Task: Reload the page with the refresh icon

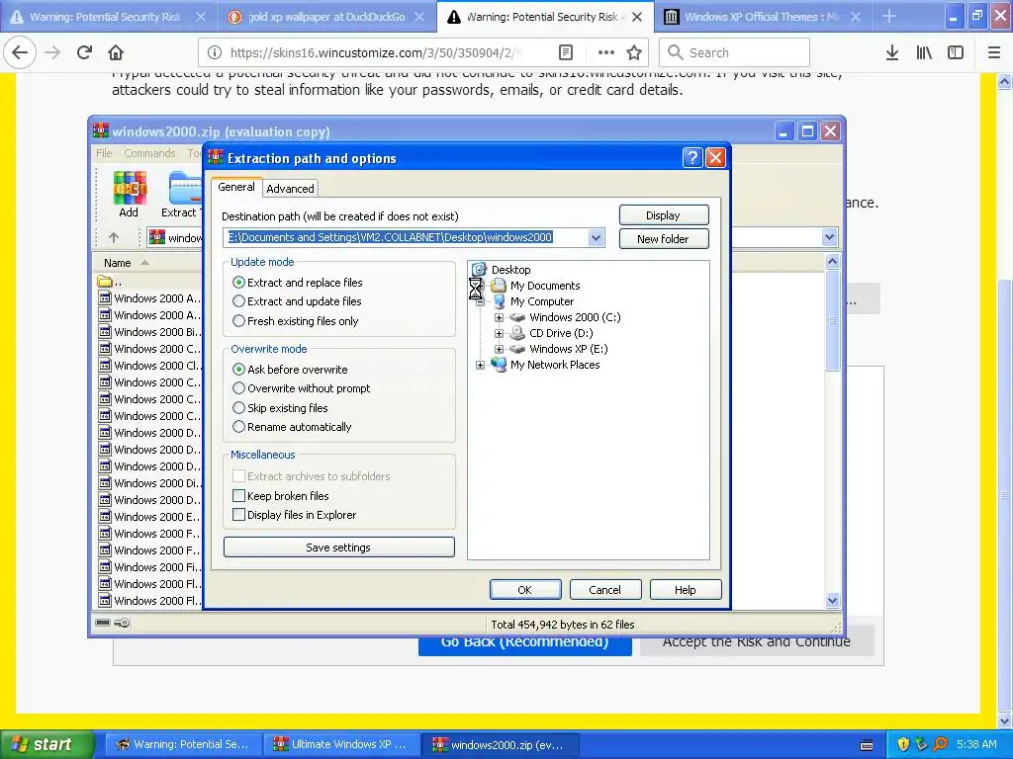Action: (x=84, y=52)
